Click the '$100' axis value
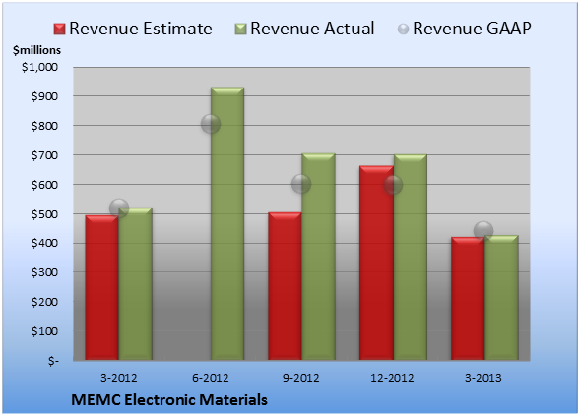 [x=44, y=331]
